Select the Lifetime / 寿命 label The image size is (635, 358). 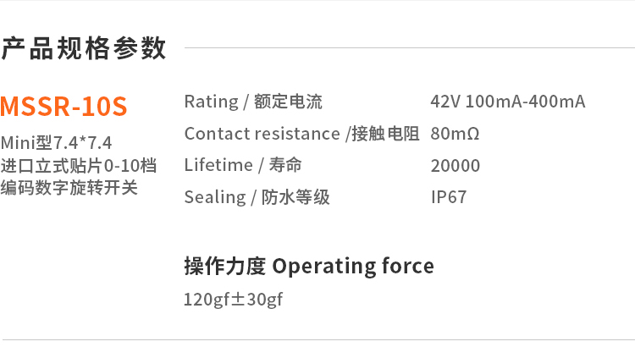[243, 165]
